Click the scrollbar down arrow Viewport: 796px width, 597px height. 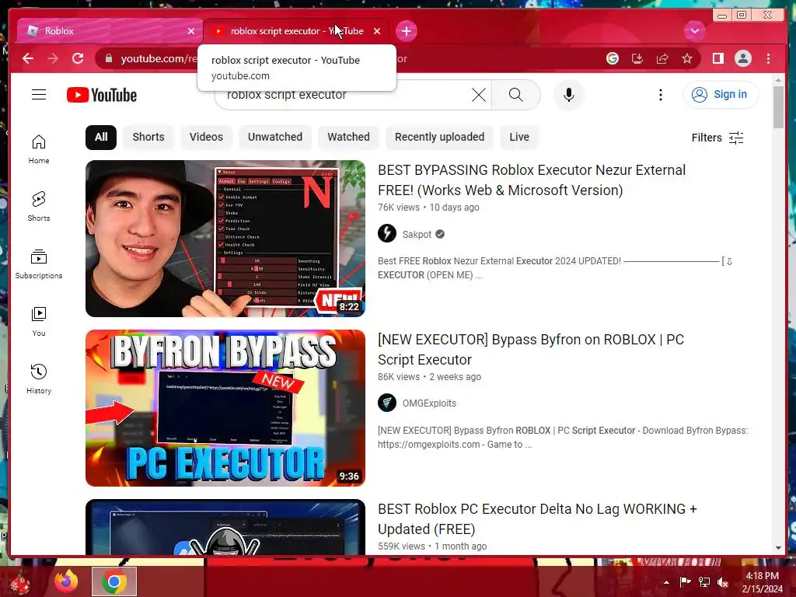click(x=778, y=548)
